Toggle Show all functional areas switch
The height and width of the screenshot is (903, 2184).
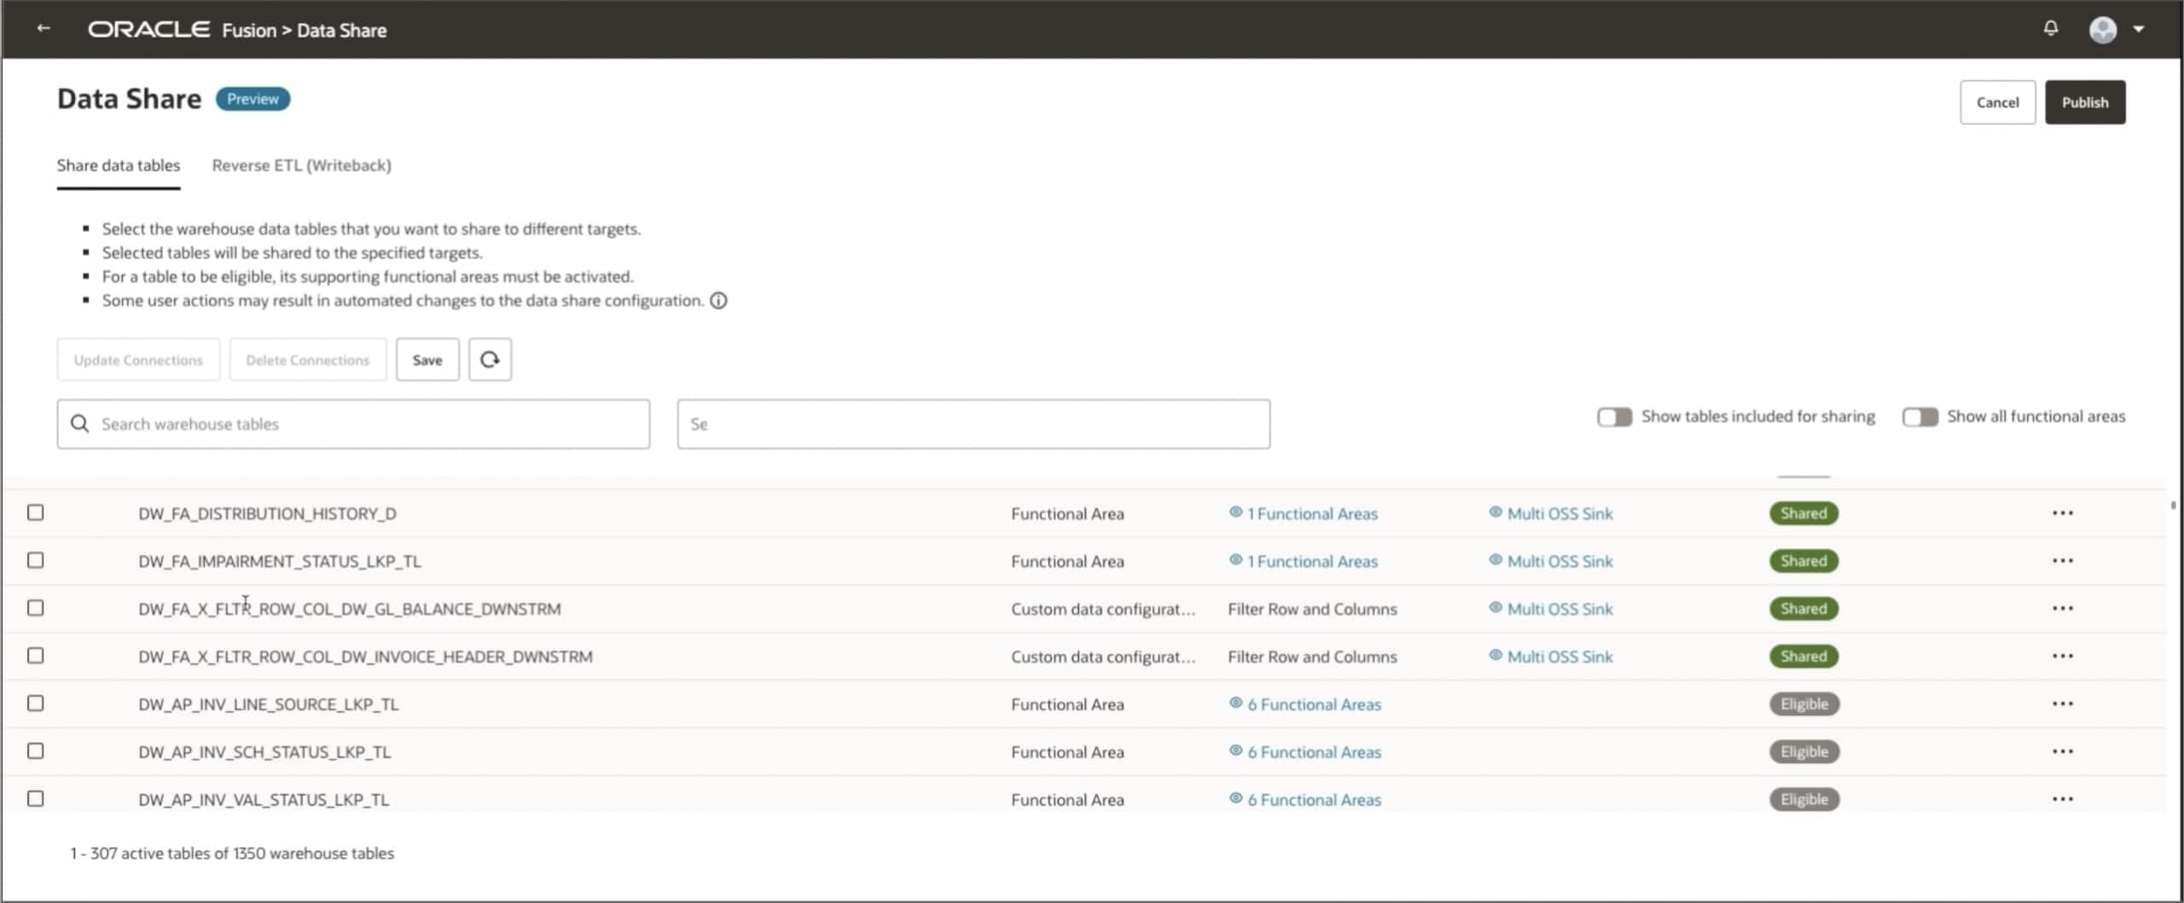pos(1920,417)
